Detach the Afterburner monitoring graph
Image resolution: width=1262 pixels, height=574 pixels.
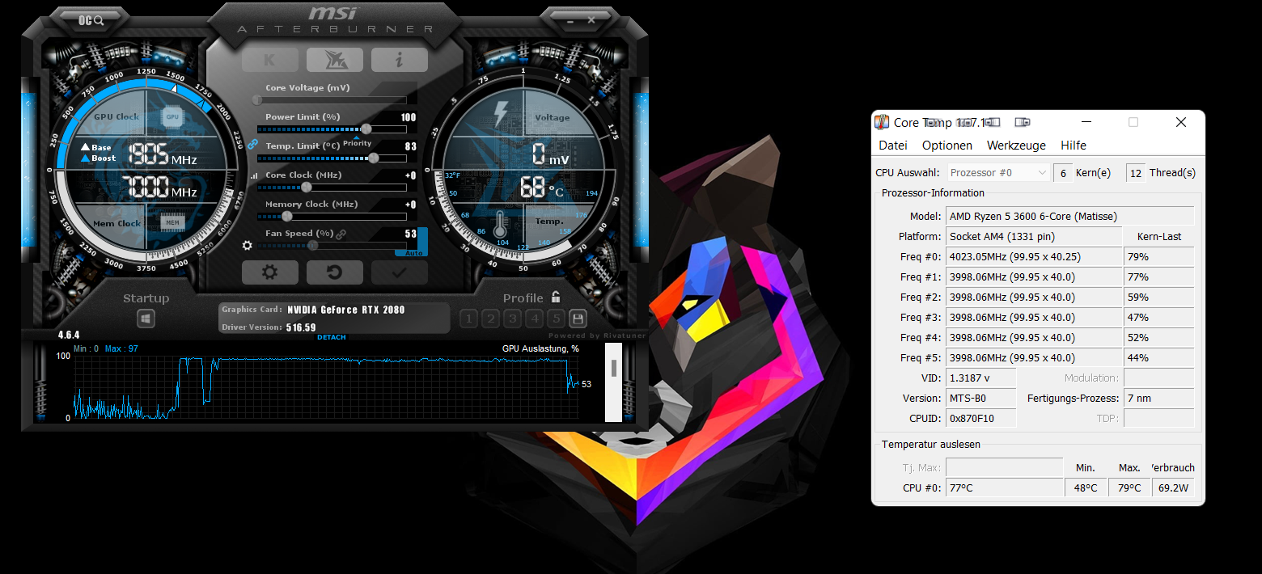[332, 337]
